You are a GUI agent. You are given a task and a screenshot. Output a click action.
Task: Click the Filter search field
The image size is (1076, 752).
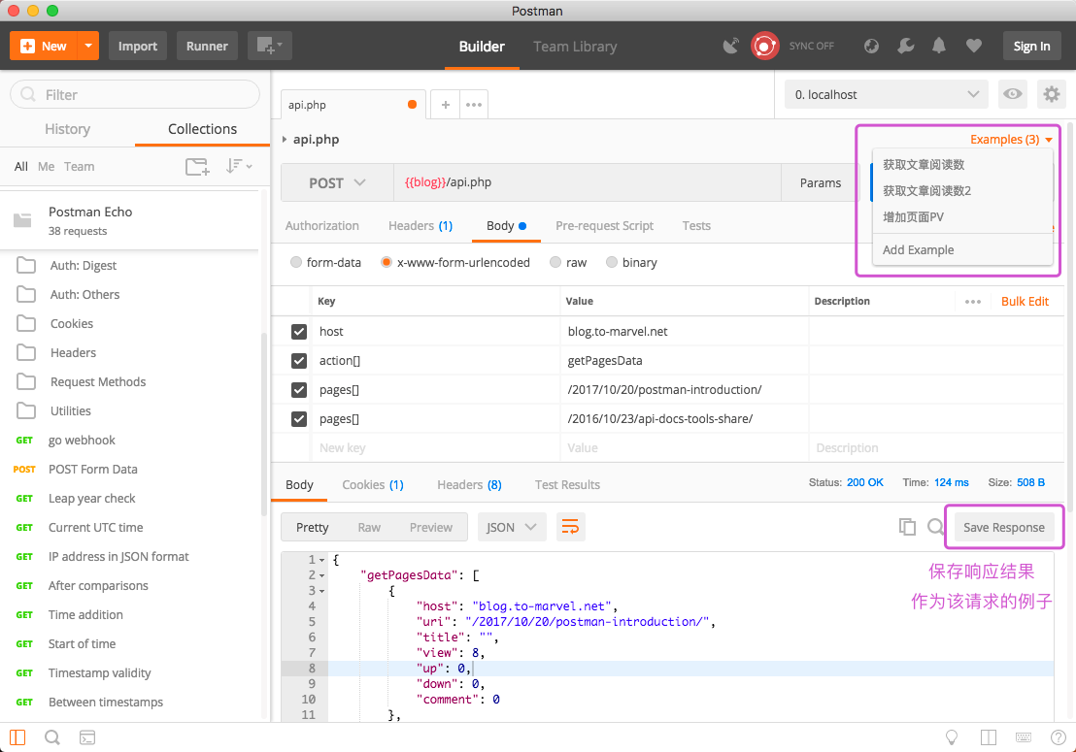pyautogui.click(x=135, y=94)
